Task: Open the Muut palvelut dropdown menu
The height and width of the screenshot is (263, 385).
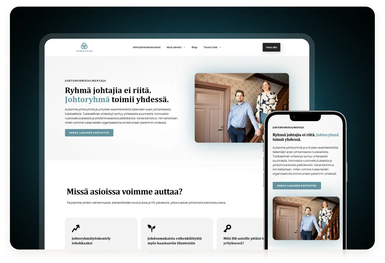Action: click(x=174, y=47)
